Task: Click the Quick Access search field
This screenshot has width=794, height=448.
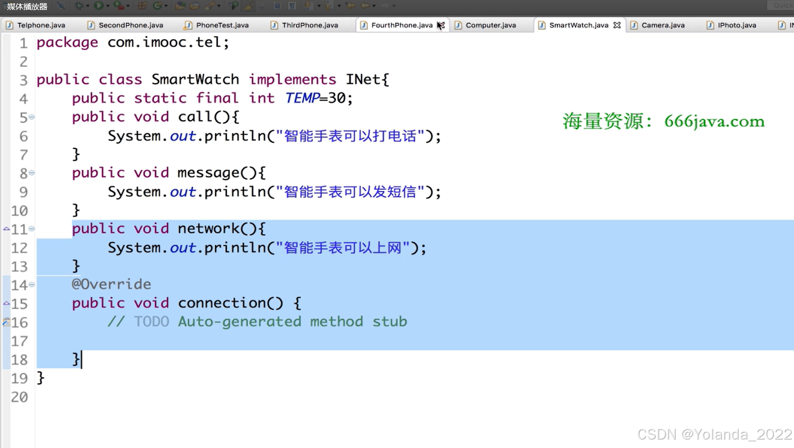Action: [x=781, y=5]
